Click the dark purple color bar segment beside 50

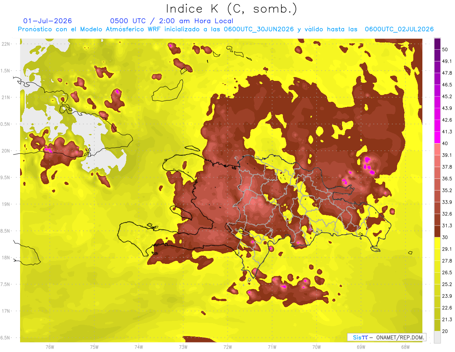(437, 44)
